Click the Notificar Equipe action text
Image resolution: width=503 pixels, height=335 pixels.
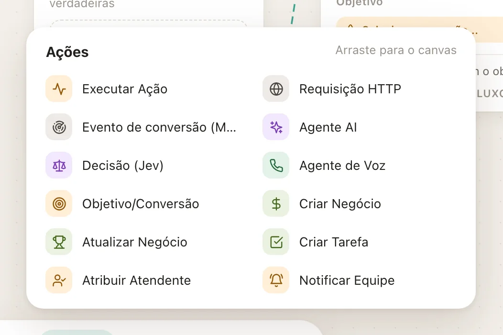coord(347,280)
